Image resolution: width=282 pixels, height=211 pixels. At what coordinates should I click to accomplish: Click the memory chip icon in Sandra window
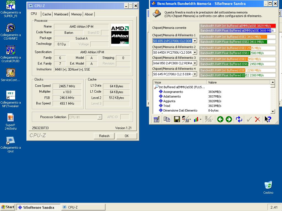157,13
